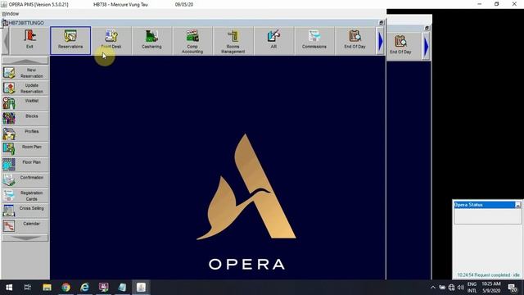Launch Internet Explorer from taskbar
This screenshot has height=295, width=524.
pyautogui.click(x=84, y=288)
